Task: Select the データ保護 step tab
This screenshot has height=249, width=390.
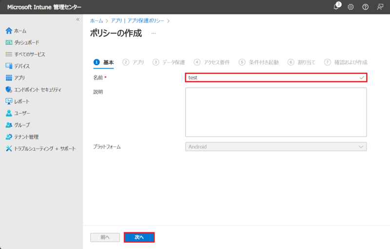Action: (x=169, y=62)
